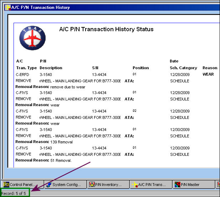
Task: Click the 'Position' column header
Action: (x=141, y=68)
